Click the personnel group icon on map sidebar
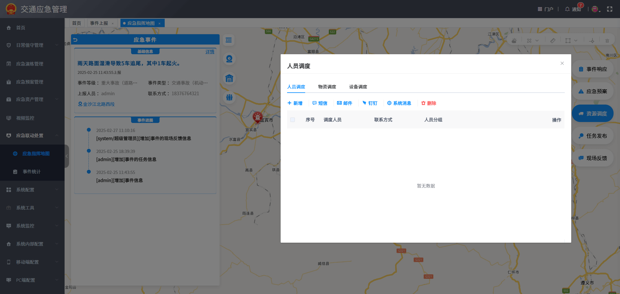This screenshot has height=294, width=620. pos(229,97)
